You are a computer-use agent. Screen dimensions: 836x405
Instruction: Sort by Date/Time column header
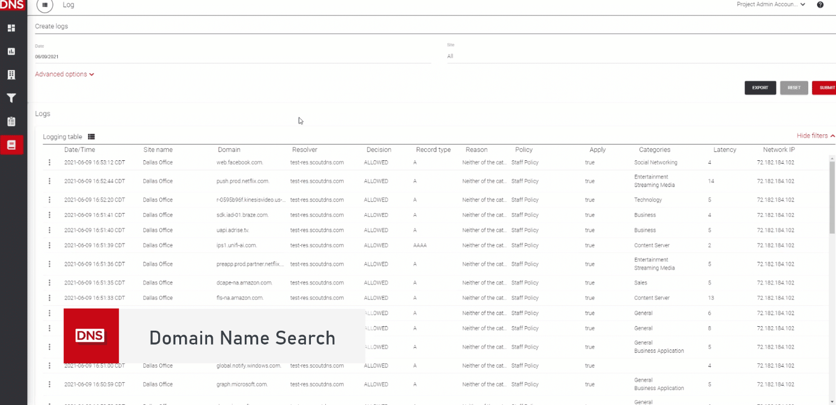click(x=79, y=150)
